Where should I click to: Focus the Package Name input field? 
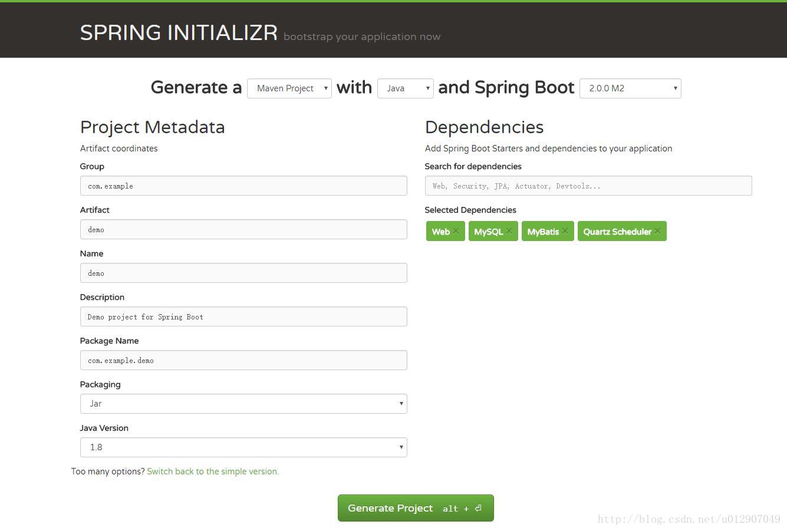243,360
